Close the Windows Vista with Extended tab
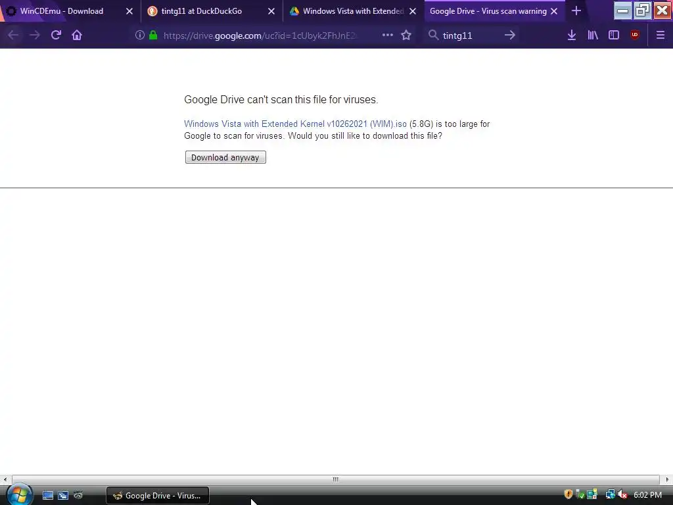Viewport: 673px width, 505px height. (x=413, y=11)
